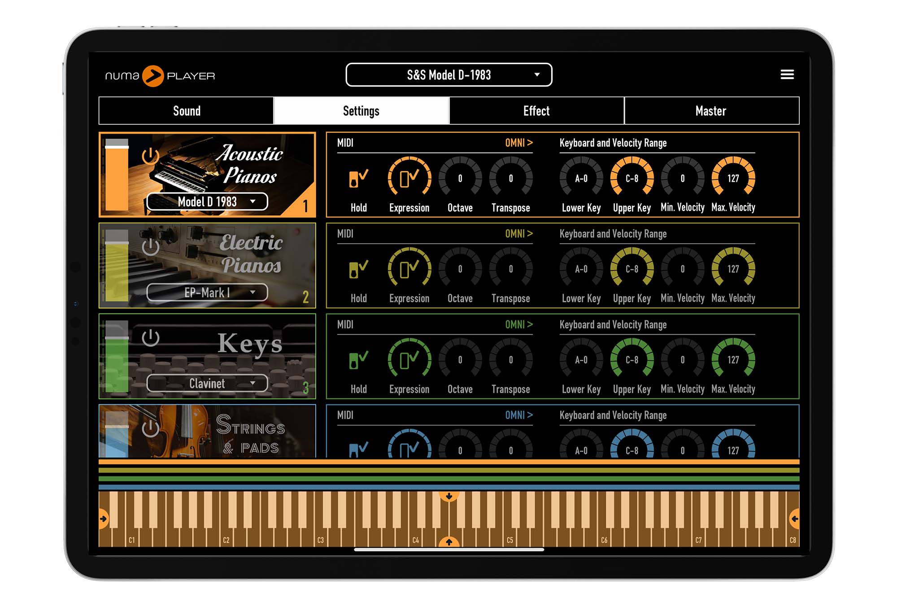Adjust the blue Strings & Pads volume fader
This screenshot has height=607, width=897.
(x=117, y=434)
